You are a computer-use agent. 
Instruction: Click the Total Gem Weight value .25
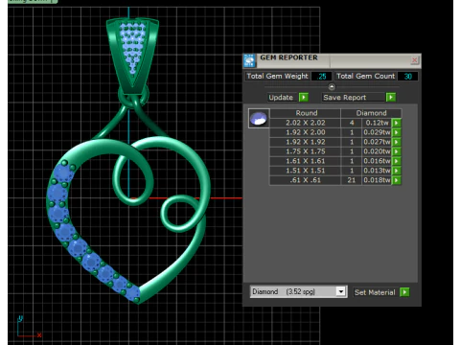click(x=321, y=77)
